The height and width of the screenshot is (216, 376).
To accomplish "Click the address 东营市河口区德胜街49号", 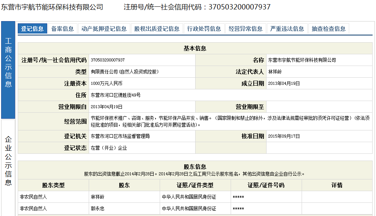I will pyautogui.click(x=116, y=95).
